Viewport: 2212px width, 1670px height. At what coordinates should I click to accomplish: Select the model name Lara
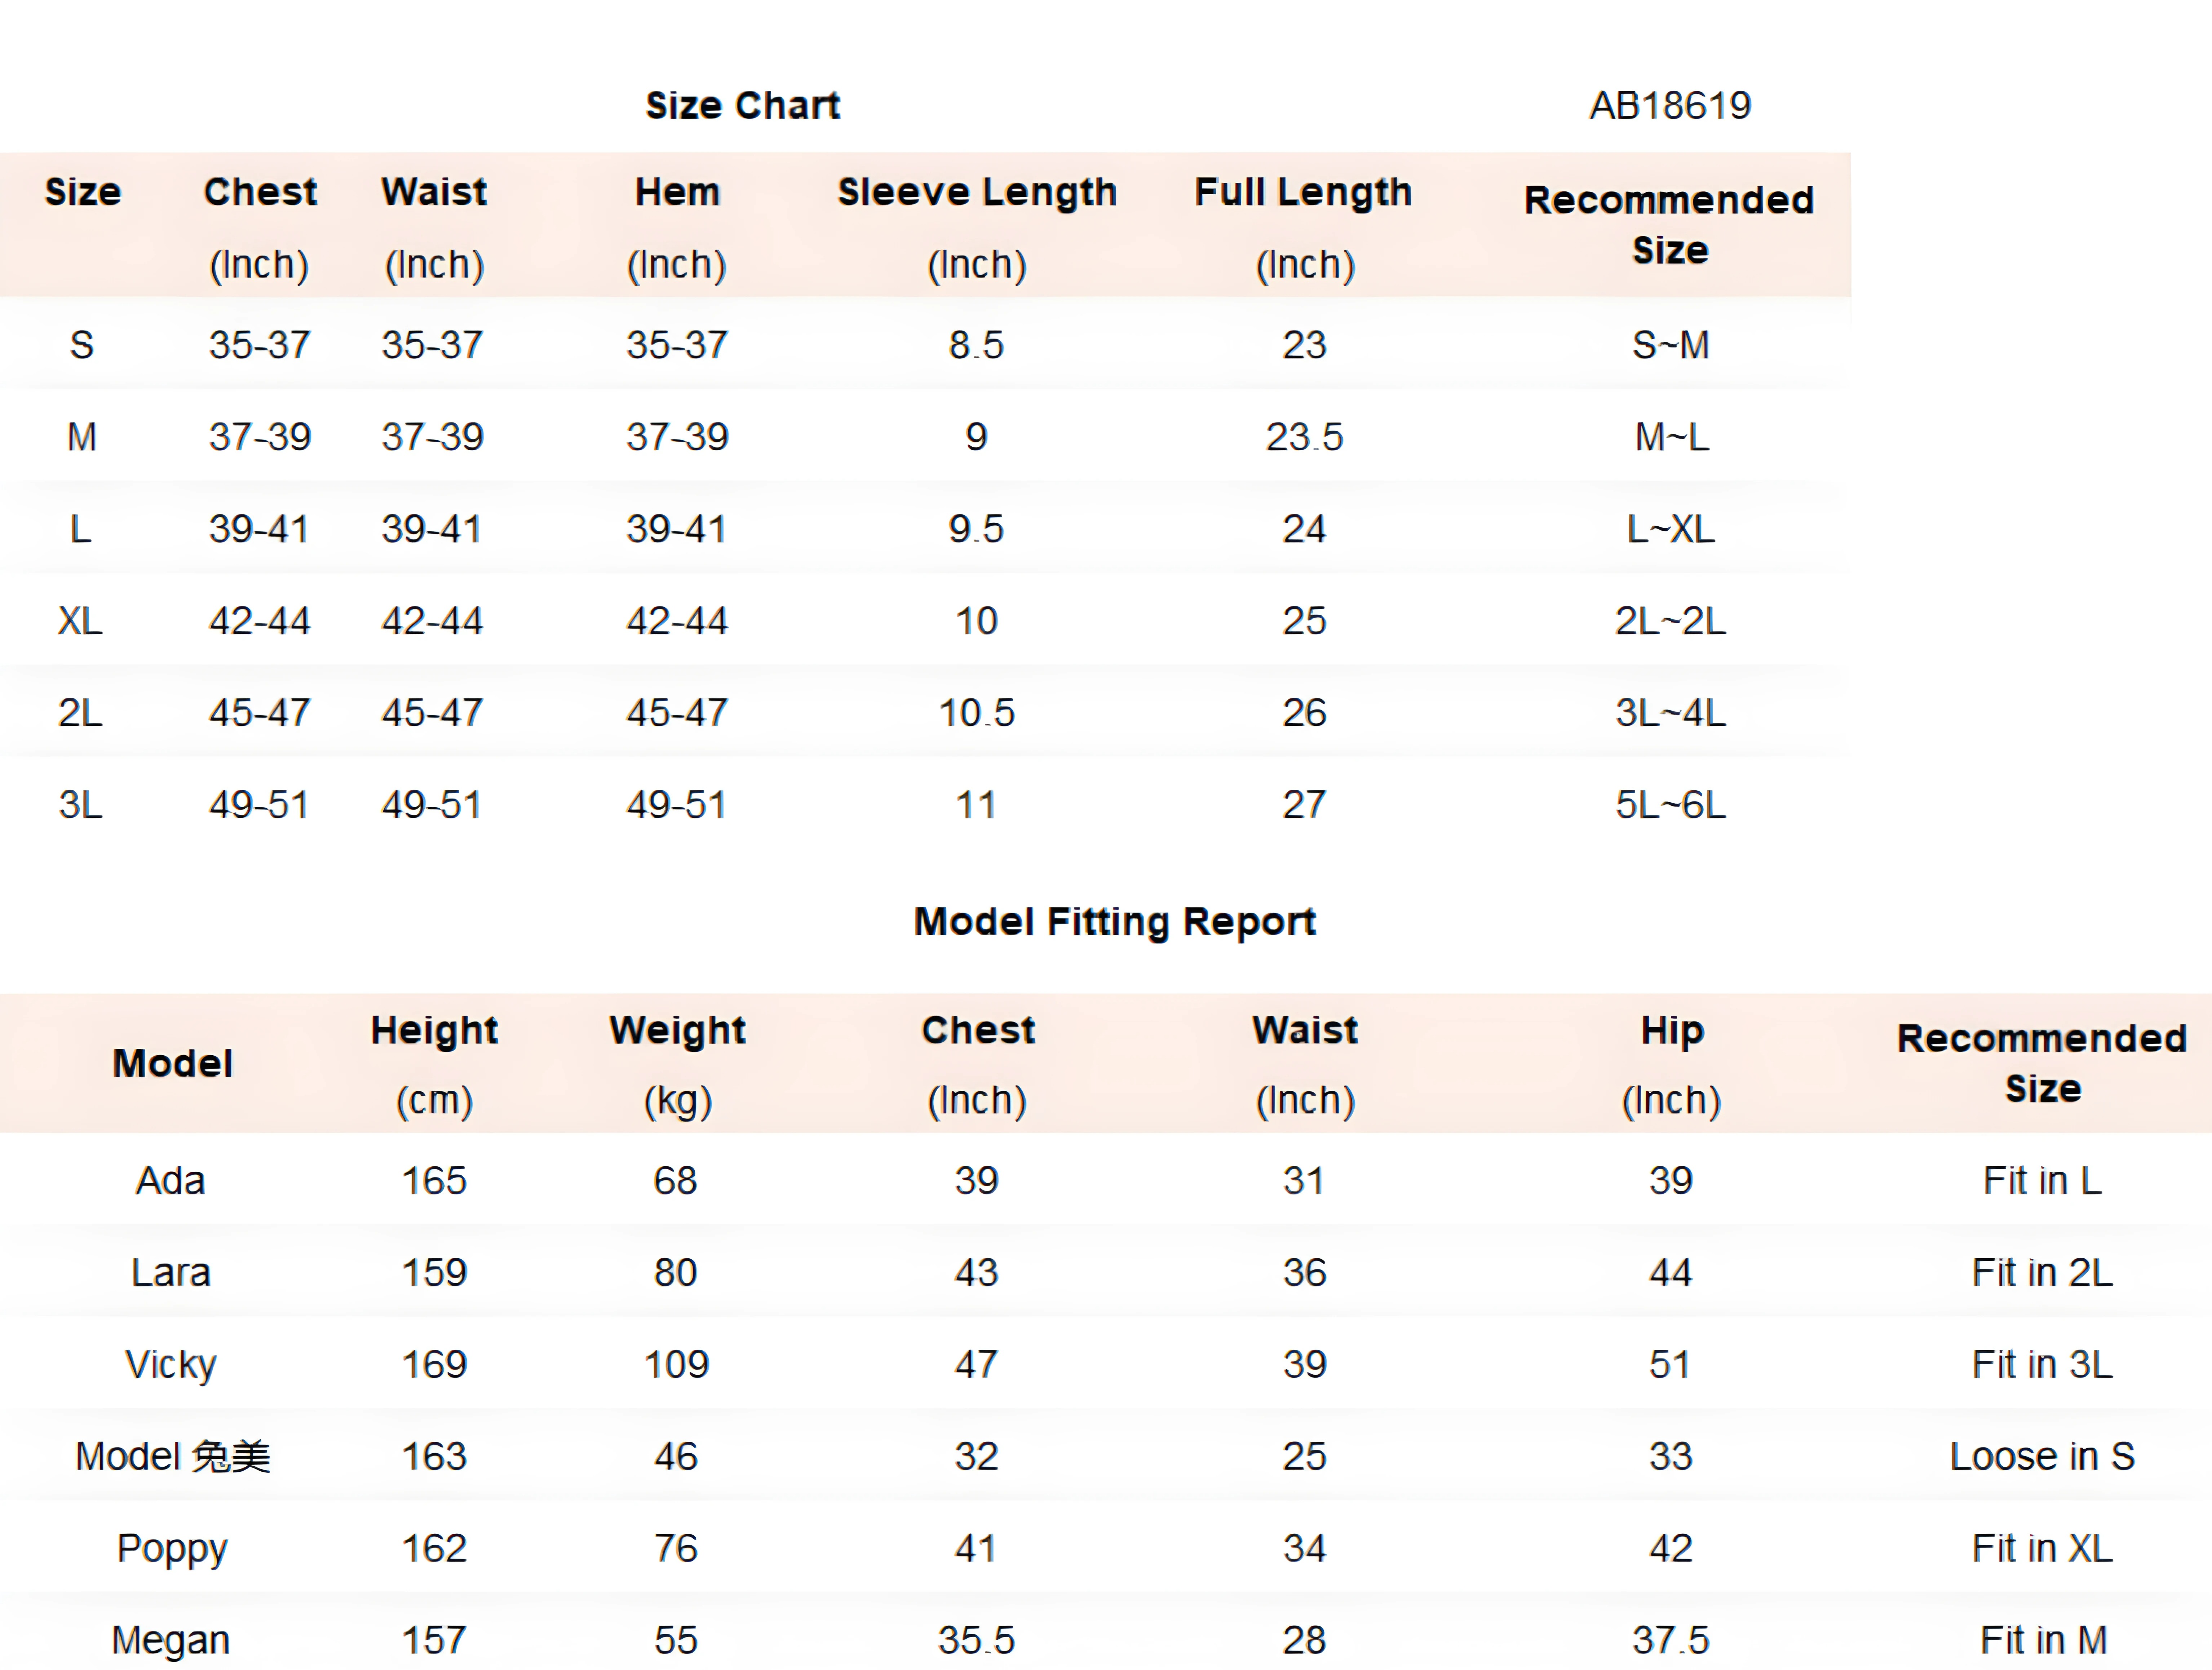[171, 1273]
